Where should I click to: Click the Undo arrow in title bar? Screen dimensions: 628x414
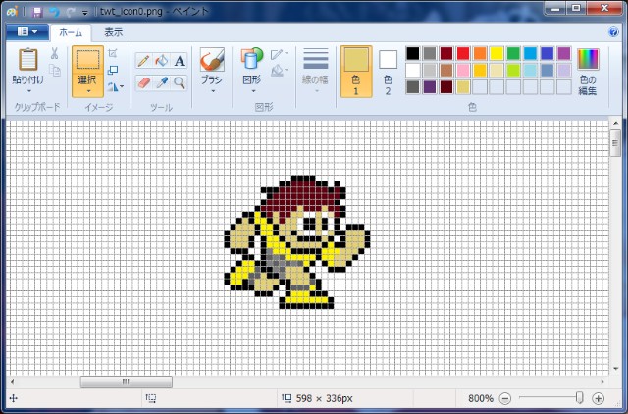(x=54, y=12)
